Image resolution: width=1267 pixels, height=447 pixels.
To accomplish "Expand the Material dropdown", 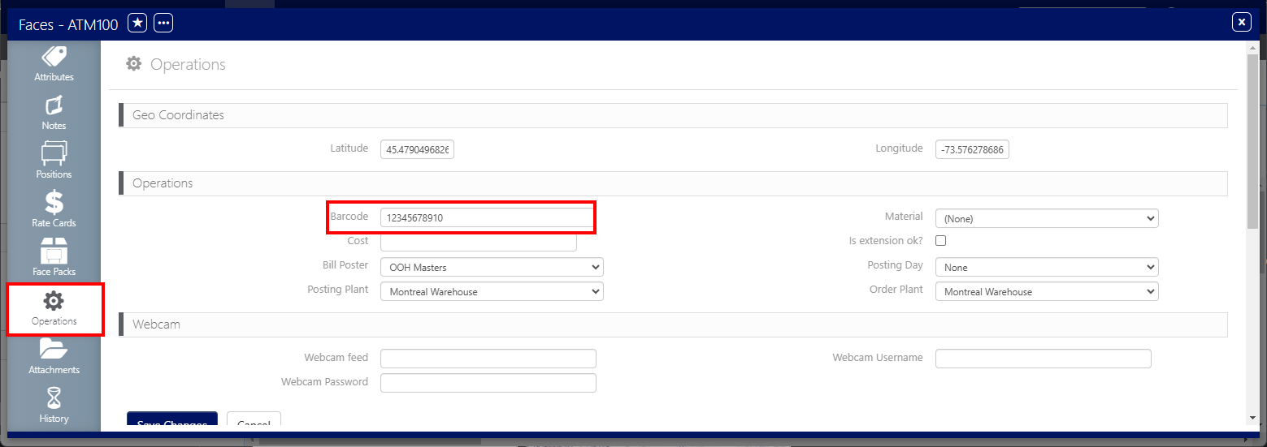I will click(x=1046, y=218).
